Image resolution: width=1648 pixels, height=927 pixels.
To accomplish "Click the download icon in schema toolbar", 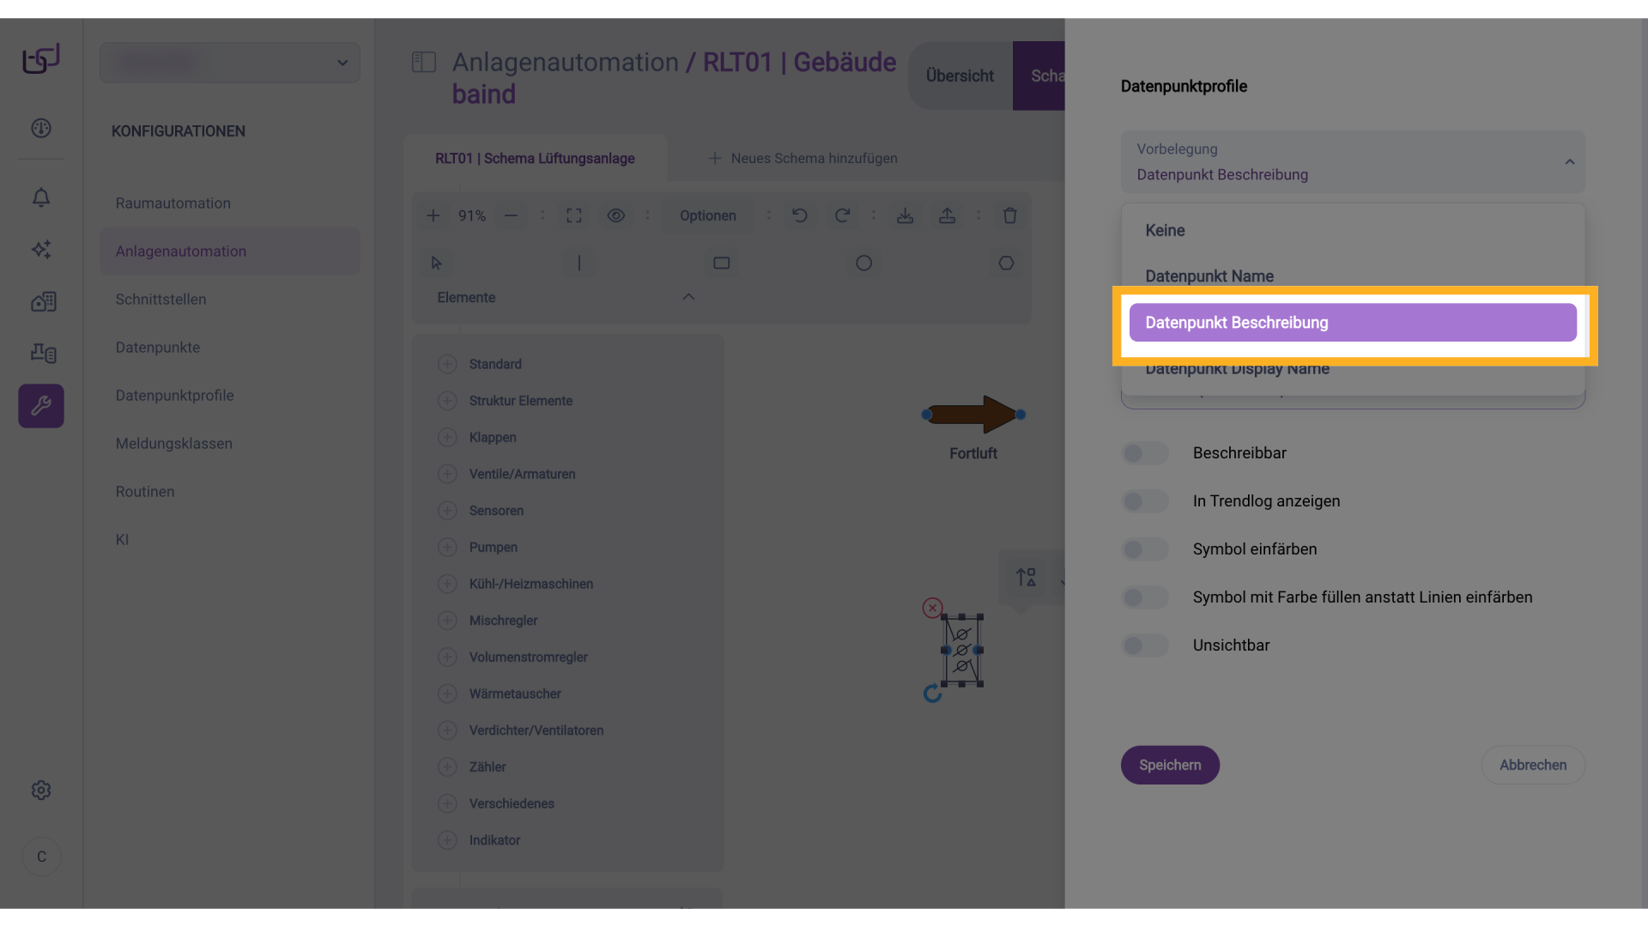I will tap(905, 215).
